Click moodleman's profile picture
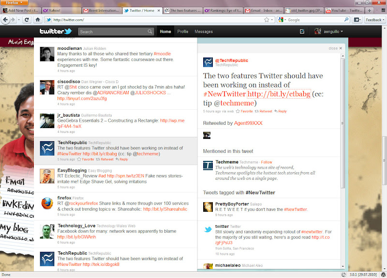This screenshot has width=387, height=278. pyautogui.click(x=47, y=54)
